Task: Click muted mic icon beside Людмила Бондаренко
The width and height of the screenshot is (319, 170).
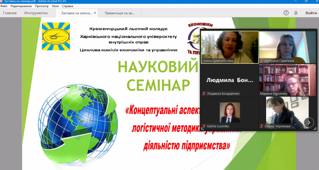Action: click(x=204, y=94)
